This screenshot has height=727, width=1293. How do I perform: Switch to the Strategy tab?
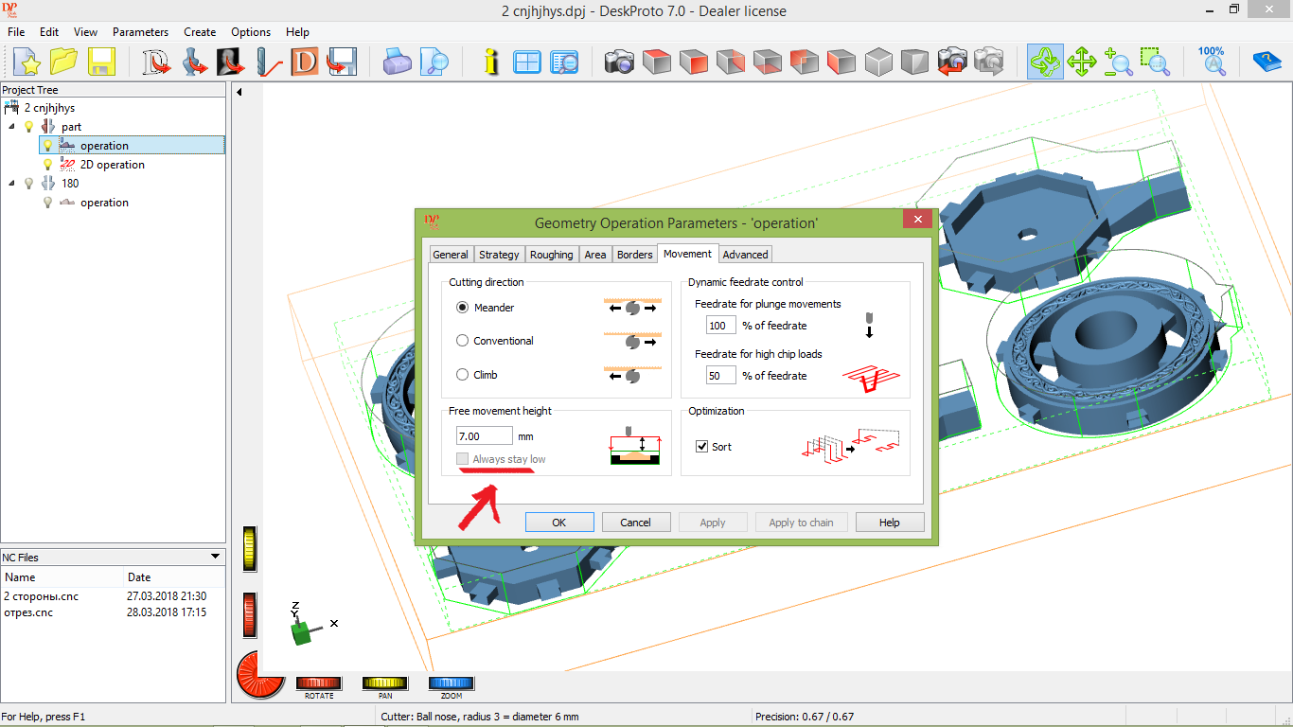click(499, 255)
